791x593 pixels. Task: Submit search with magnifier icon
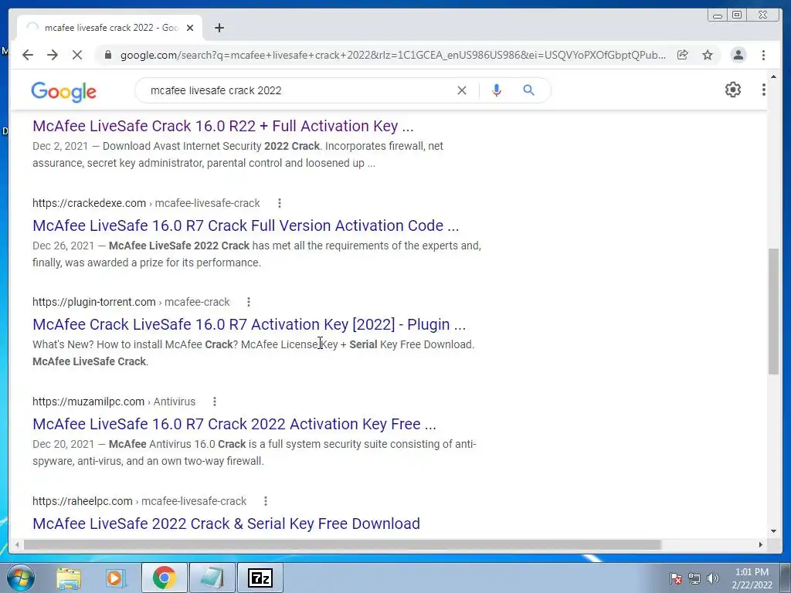[528, 90]
